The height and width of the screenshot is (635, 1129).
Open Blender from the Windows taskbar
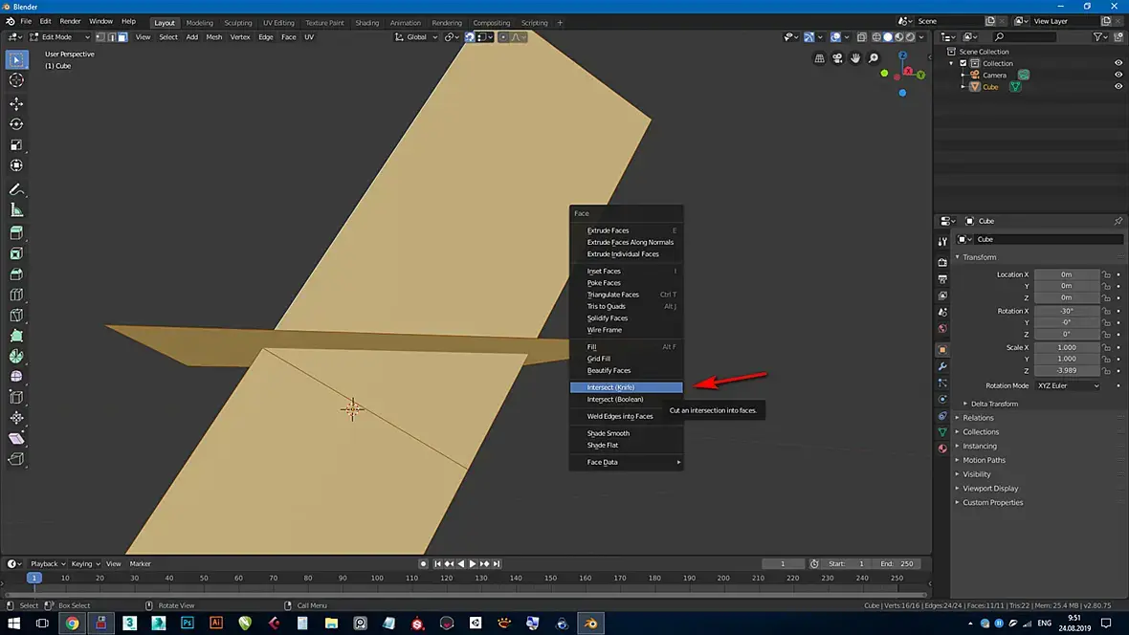589,623
